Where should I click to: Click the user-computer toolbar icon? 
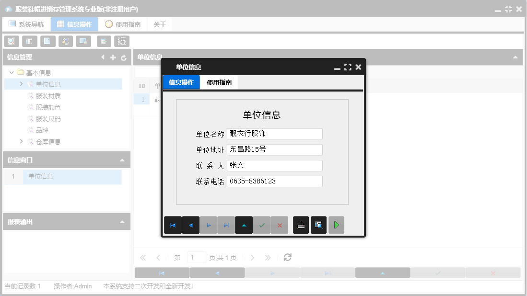[x=66, y=41]
